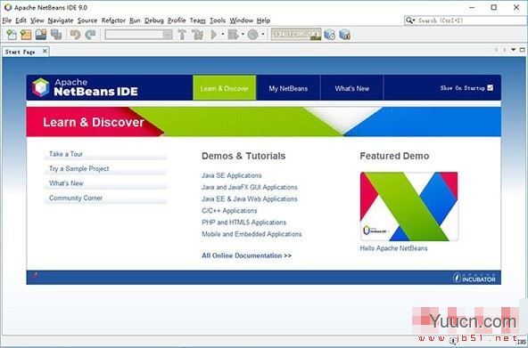Click the New Project toolbar icon
This screenshot has height=348, width=528.
click(26, 34)
